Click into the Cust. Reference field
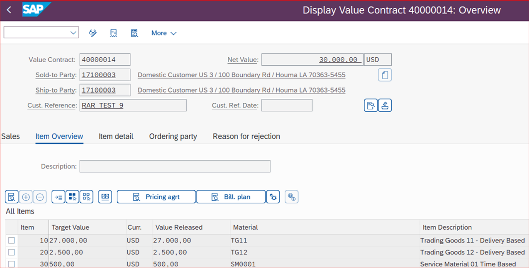This screenshot has width=529, height=268. point(133,105)
